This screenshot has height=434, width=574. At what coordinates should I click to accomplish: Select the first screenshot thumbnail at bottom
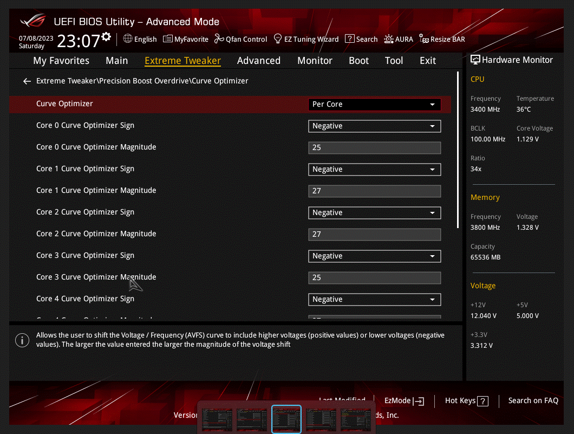pyautogui.click(x=217, y=420)
